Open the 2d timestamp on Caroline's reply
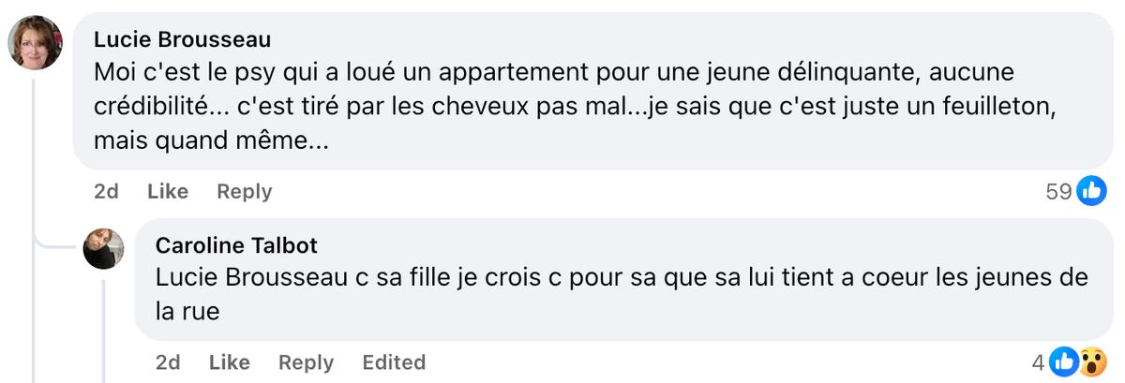Viewport: 1125px width, 383px height. pyautogui.click(x=168, y=361)
